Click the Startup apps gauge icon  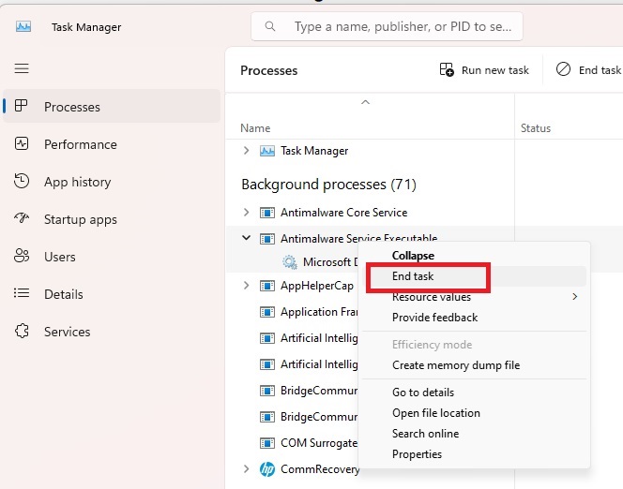pos(22,217)
